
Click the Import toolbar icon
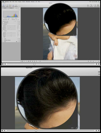point(7,5)
